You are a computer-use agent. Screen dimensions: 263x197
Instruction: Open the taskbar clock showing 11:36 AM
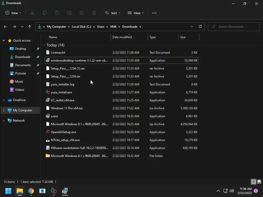pyautogui.click(x=245, y=191)
